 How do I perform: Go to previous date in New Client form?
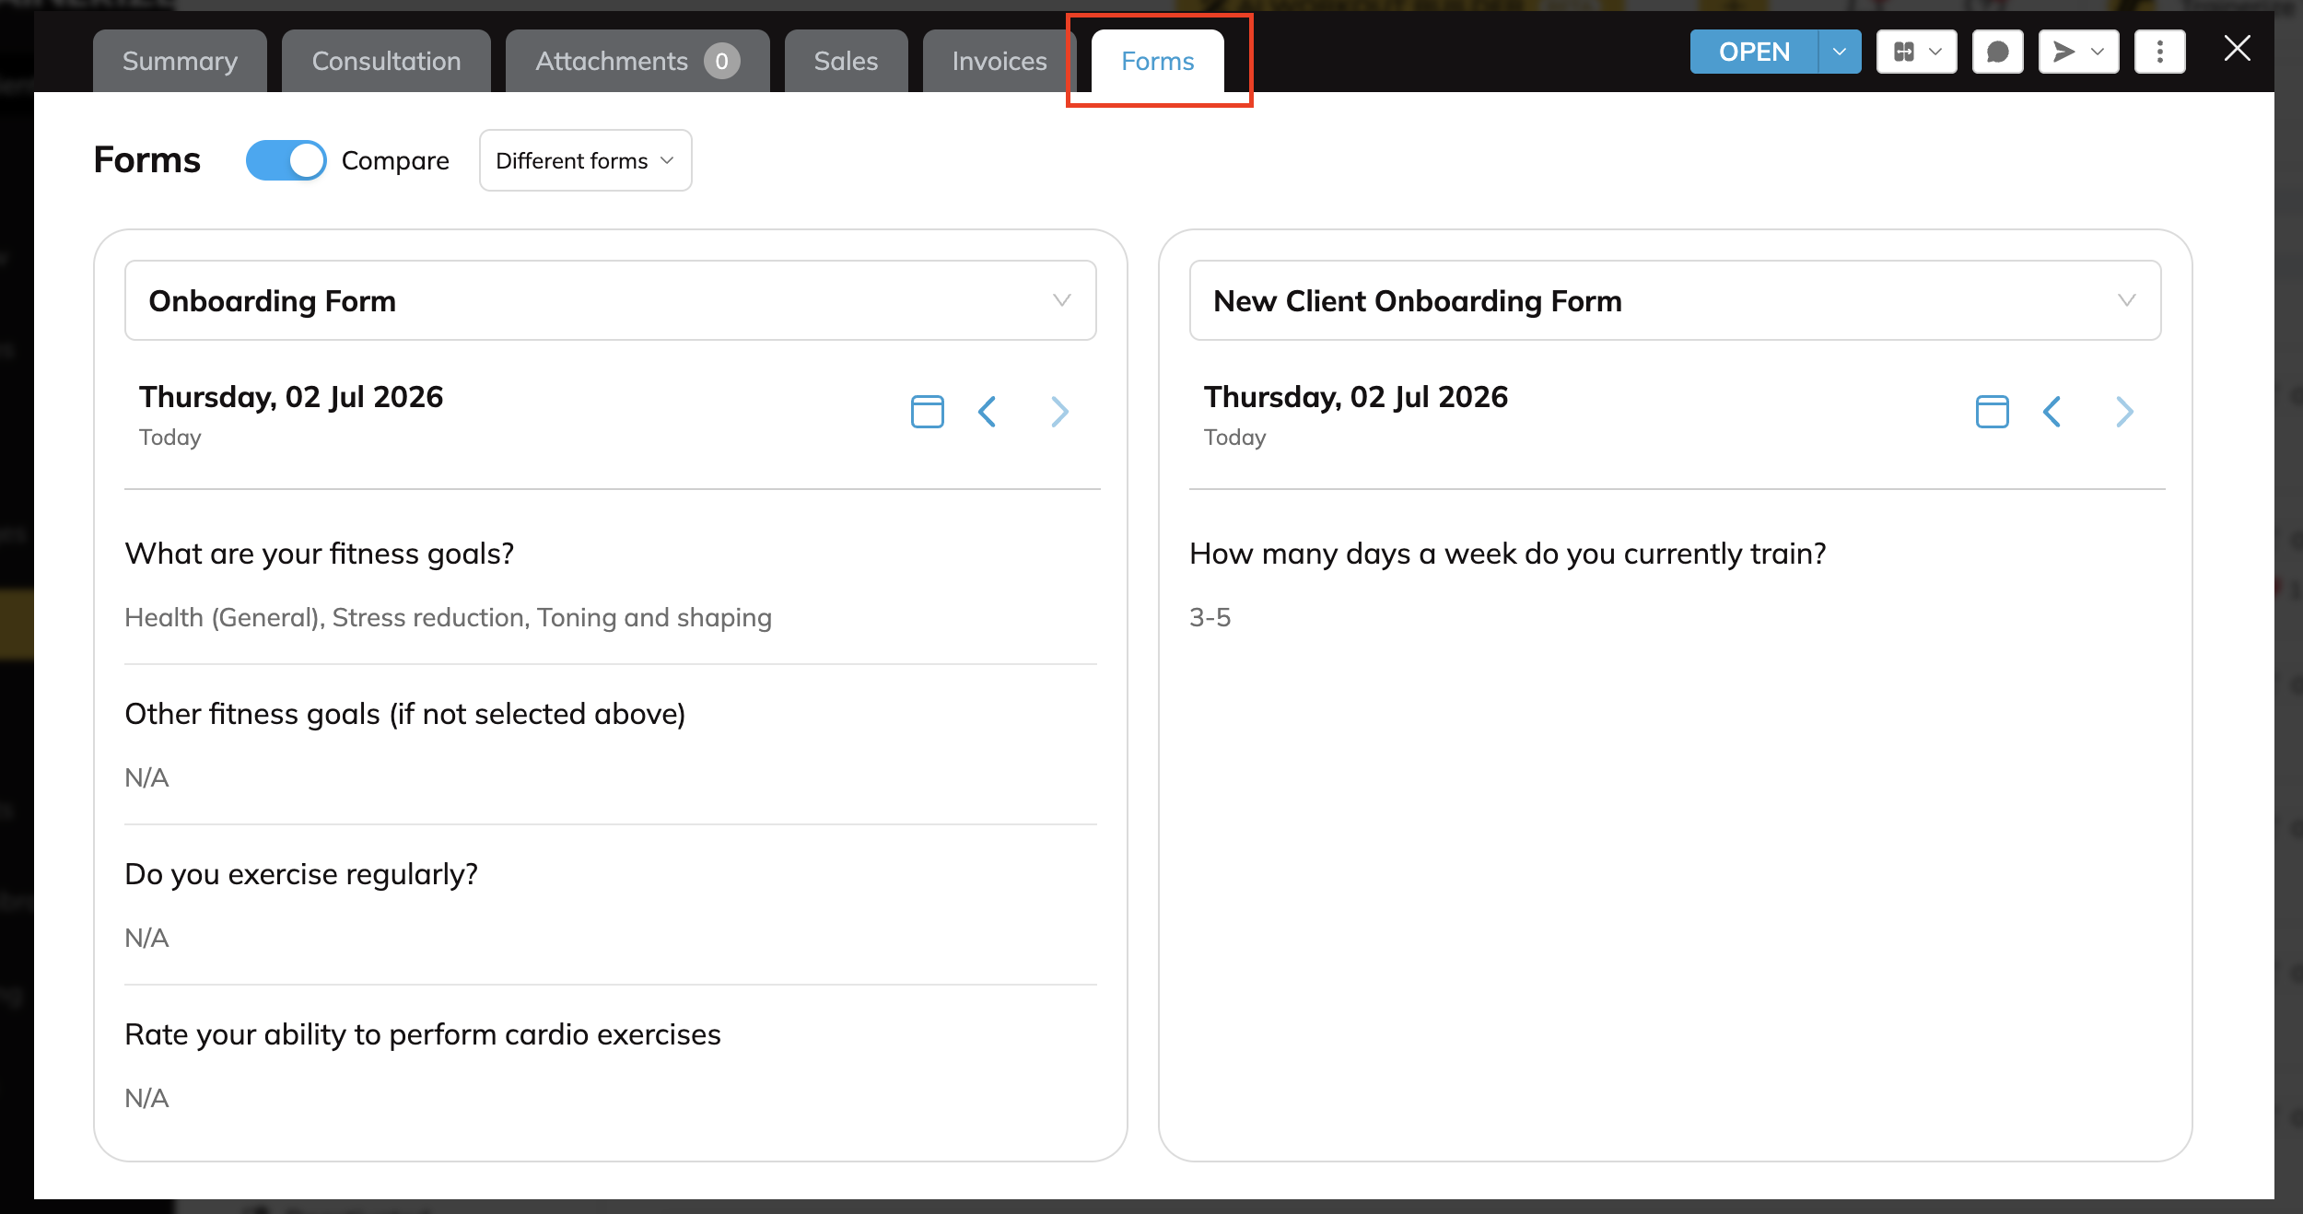[x=2052, y=411]
